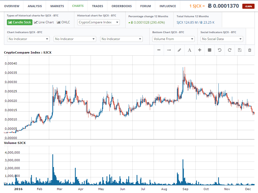This screenshot has height=193, width=258.
Task: Expand the Volume From bottom chart dropdown
Action: [174, 39]
